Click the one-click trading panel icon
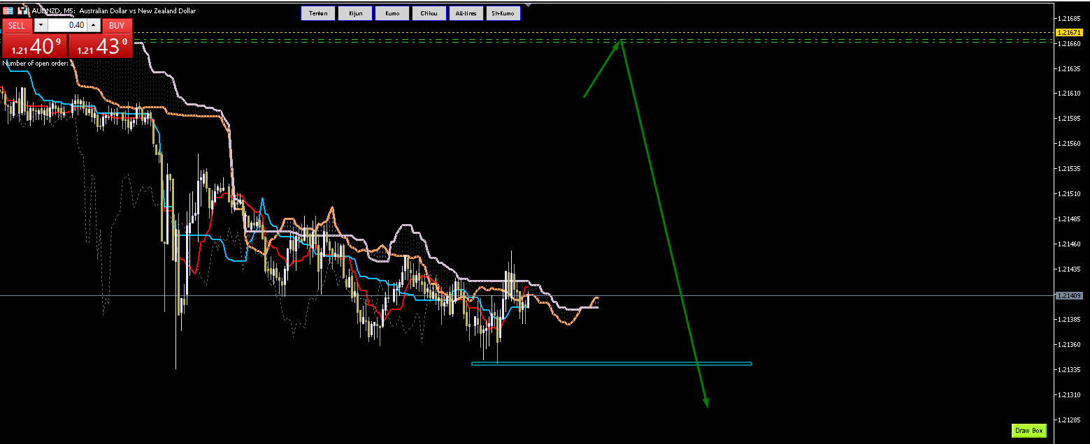The width and height of the screenshot is (1090, 444). point(8,11)
